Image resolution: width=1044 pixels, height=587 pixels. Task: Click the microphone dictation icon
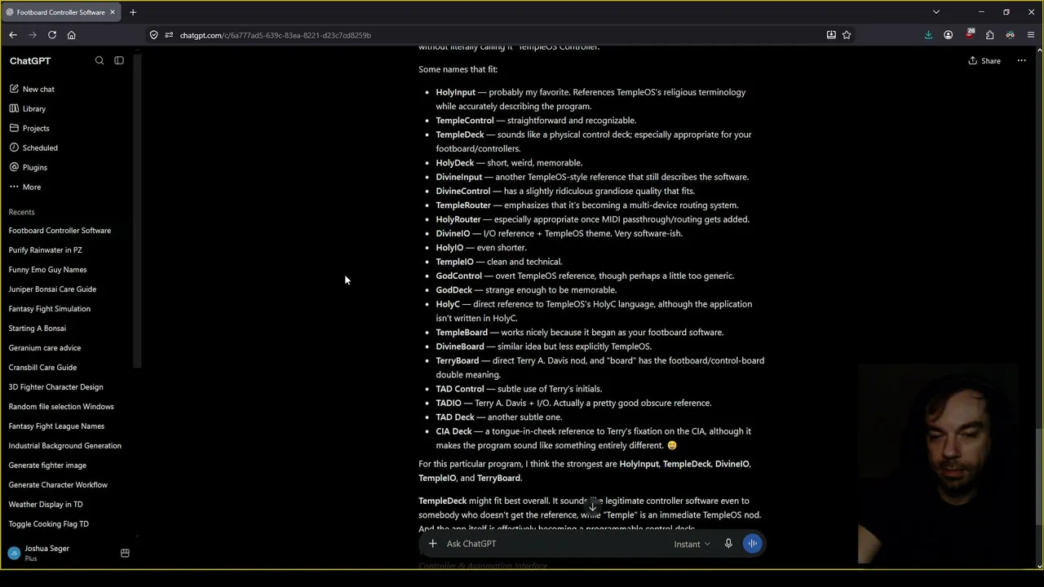(728, 544)
